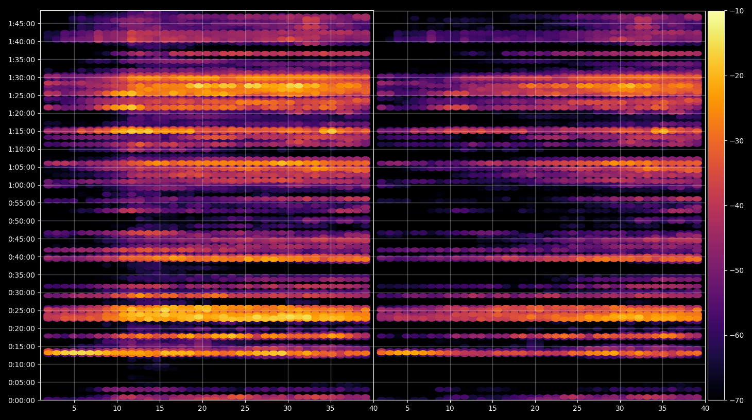The height and width of the screenshot is (420, 752).
Task: Select the 1:30:00 y-axis tick label
Action: click(x=22, y=78)
